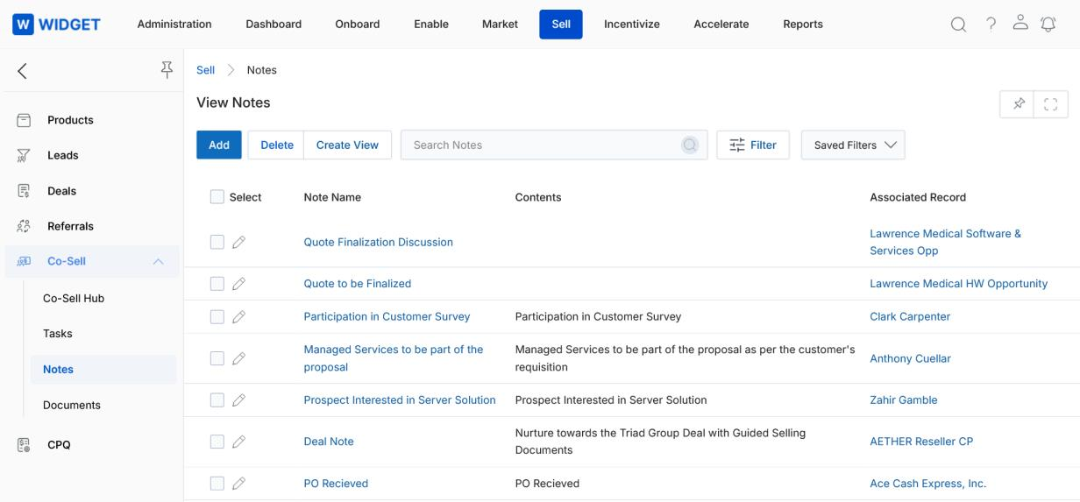Edit PO Recieved note pencil icon

[x=238, y=484]
